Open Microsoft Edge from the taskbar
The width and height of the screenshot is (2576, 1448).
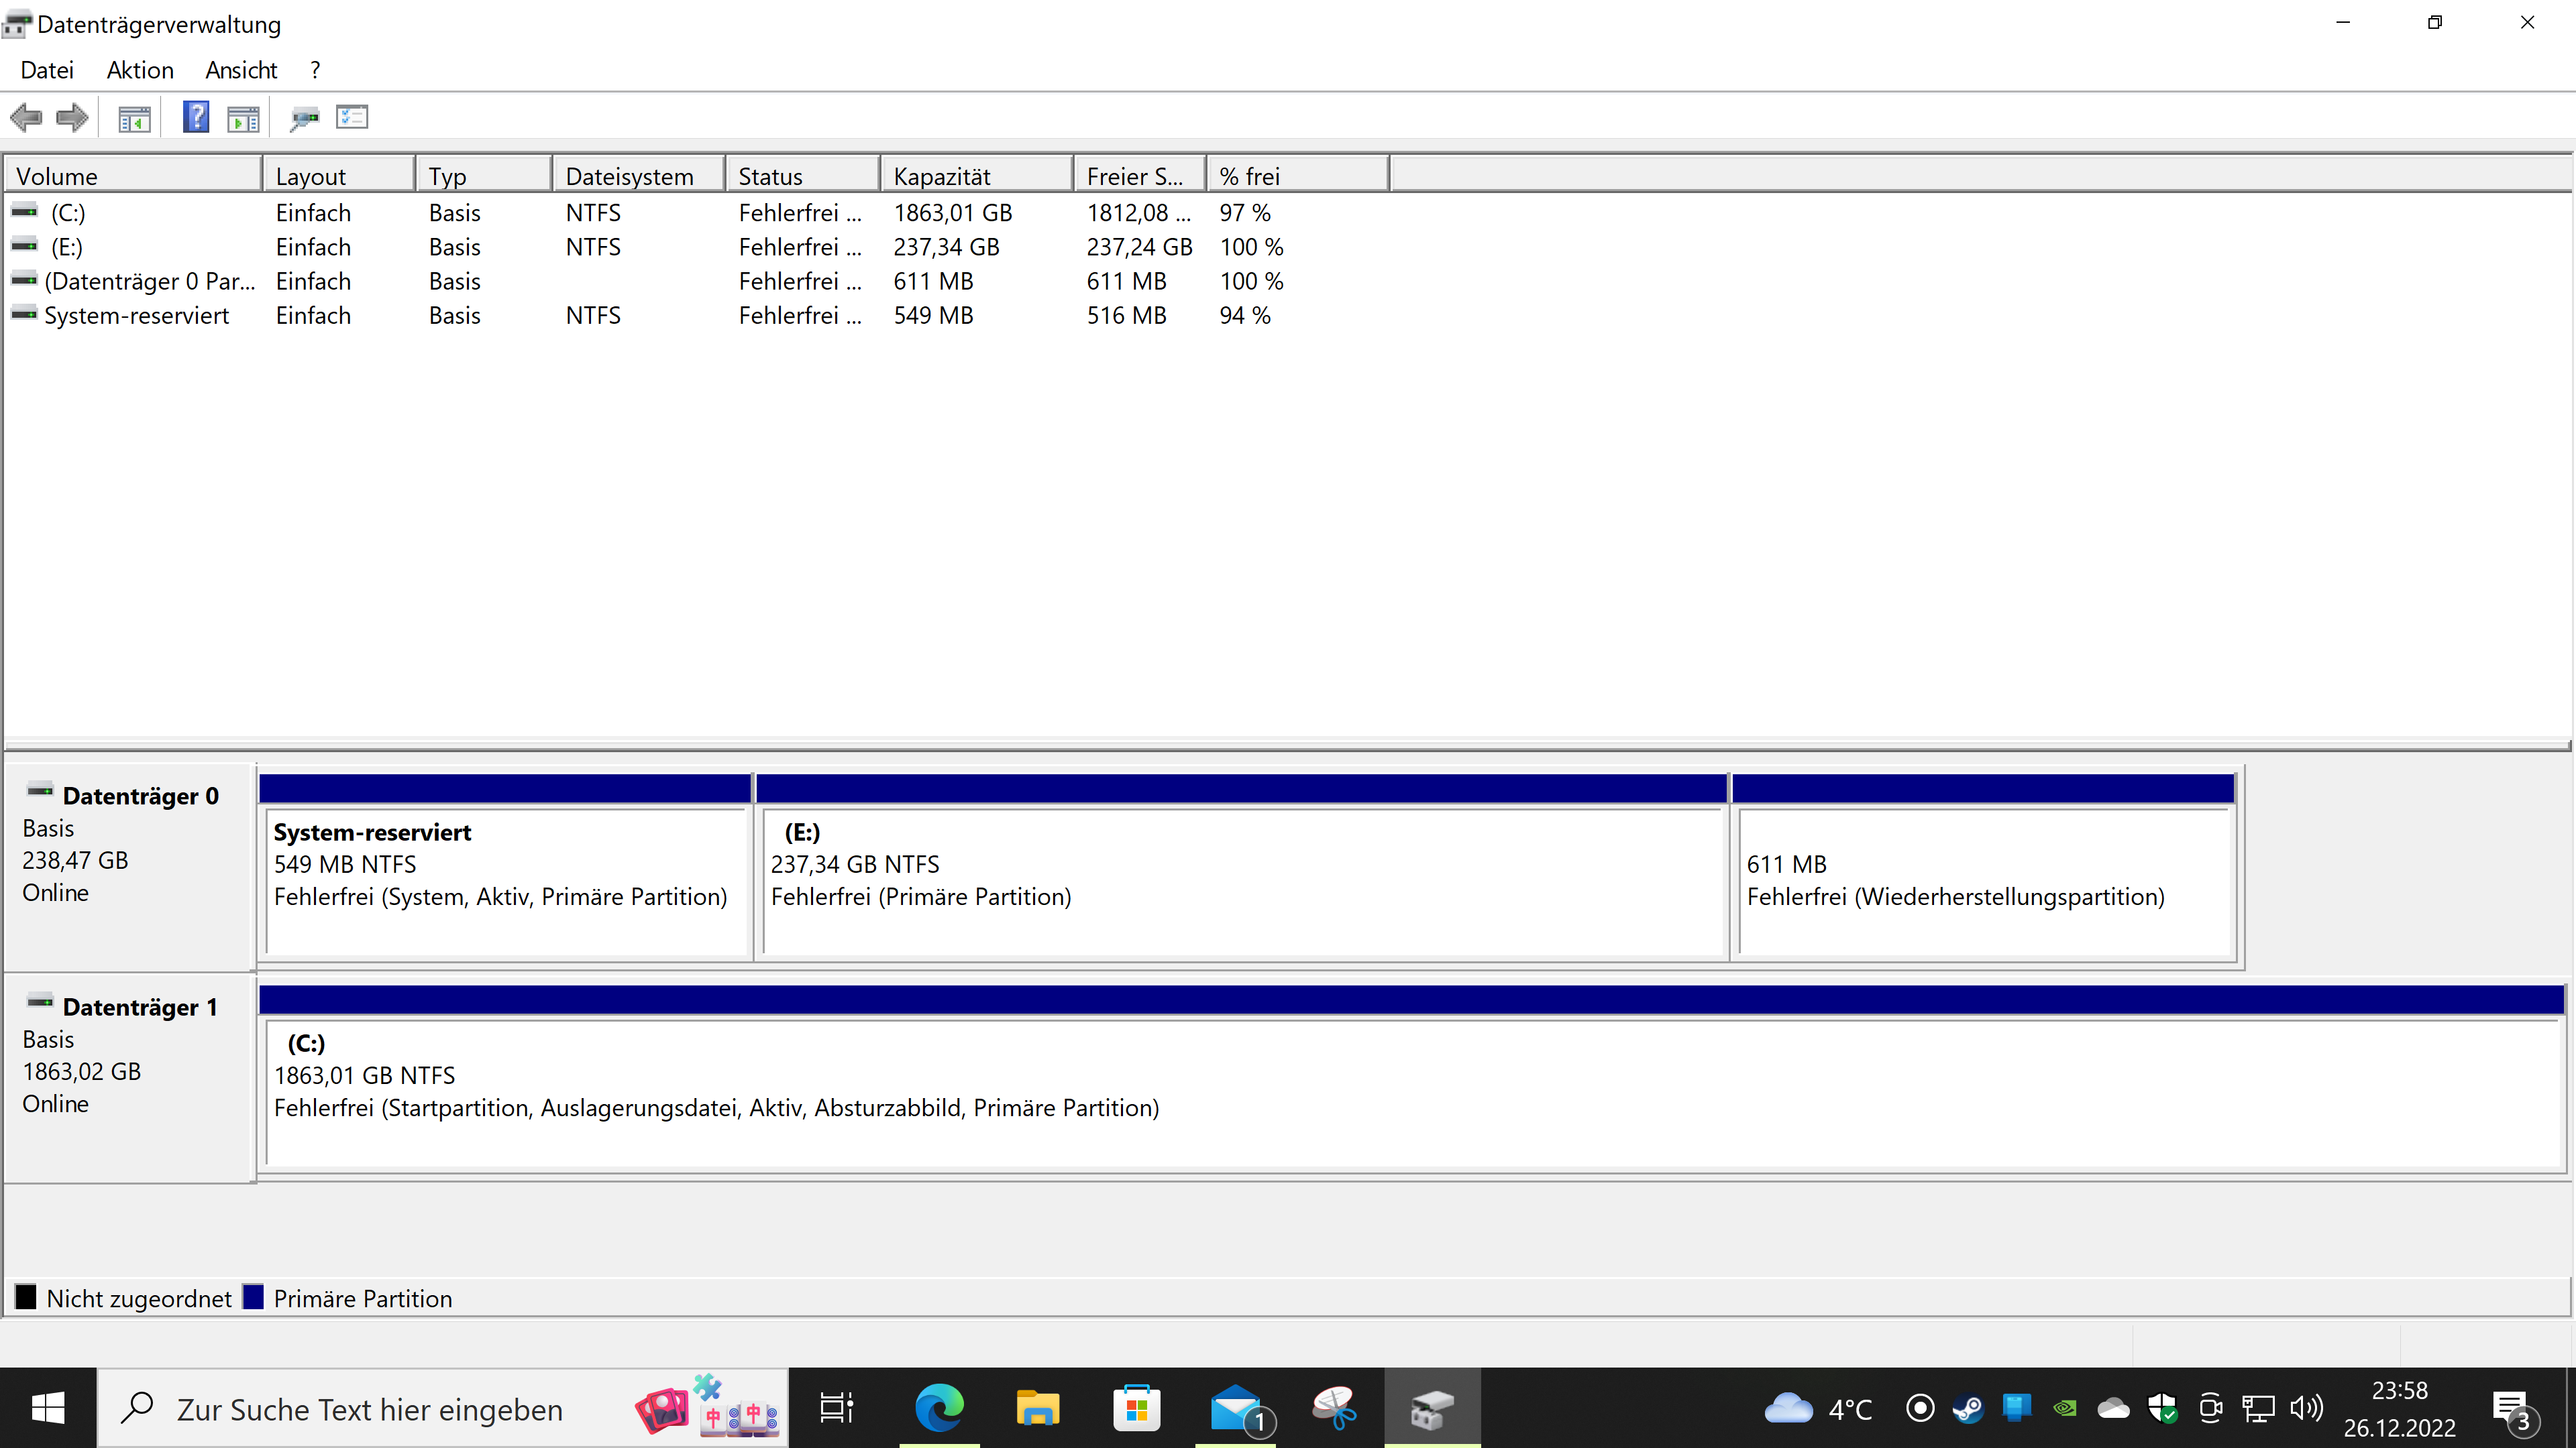(939, 1408)
